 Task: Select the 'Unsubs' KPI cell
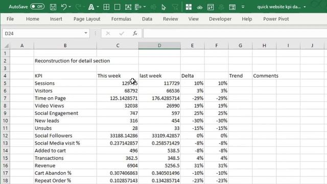65,128
